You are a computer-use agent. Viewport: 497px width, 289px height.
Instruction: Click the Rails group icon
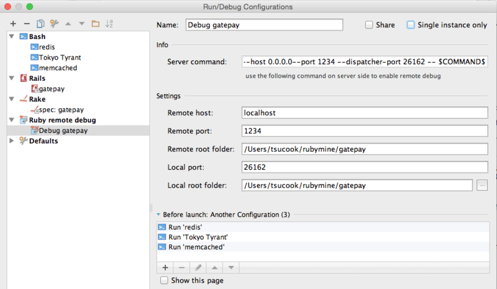pyautogui.click(x=24, y=78)
